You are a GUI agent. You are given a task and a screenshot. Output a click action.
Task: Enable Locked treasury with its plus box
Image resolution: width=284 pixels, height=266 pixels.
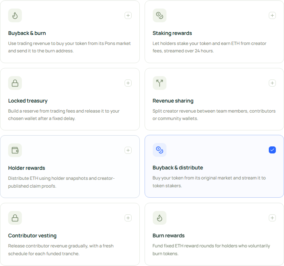tap(128, 83)
